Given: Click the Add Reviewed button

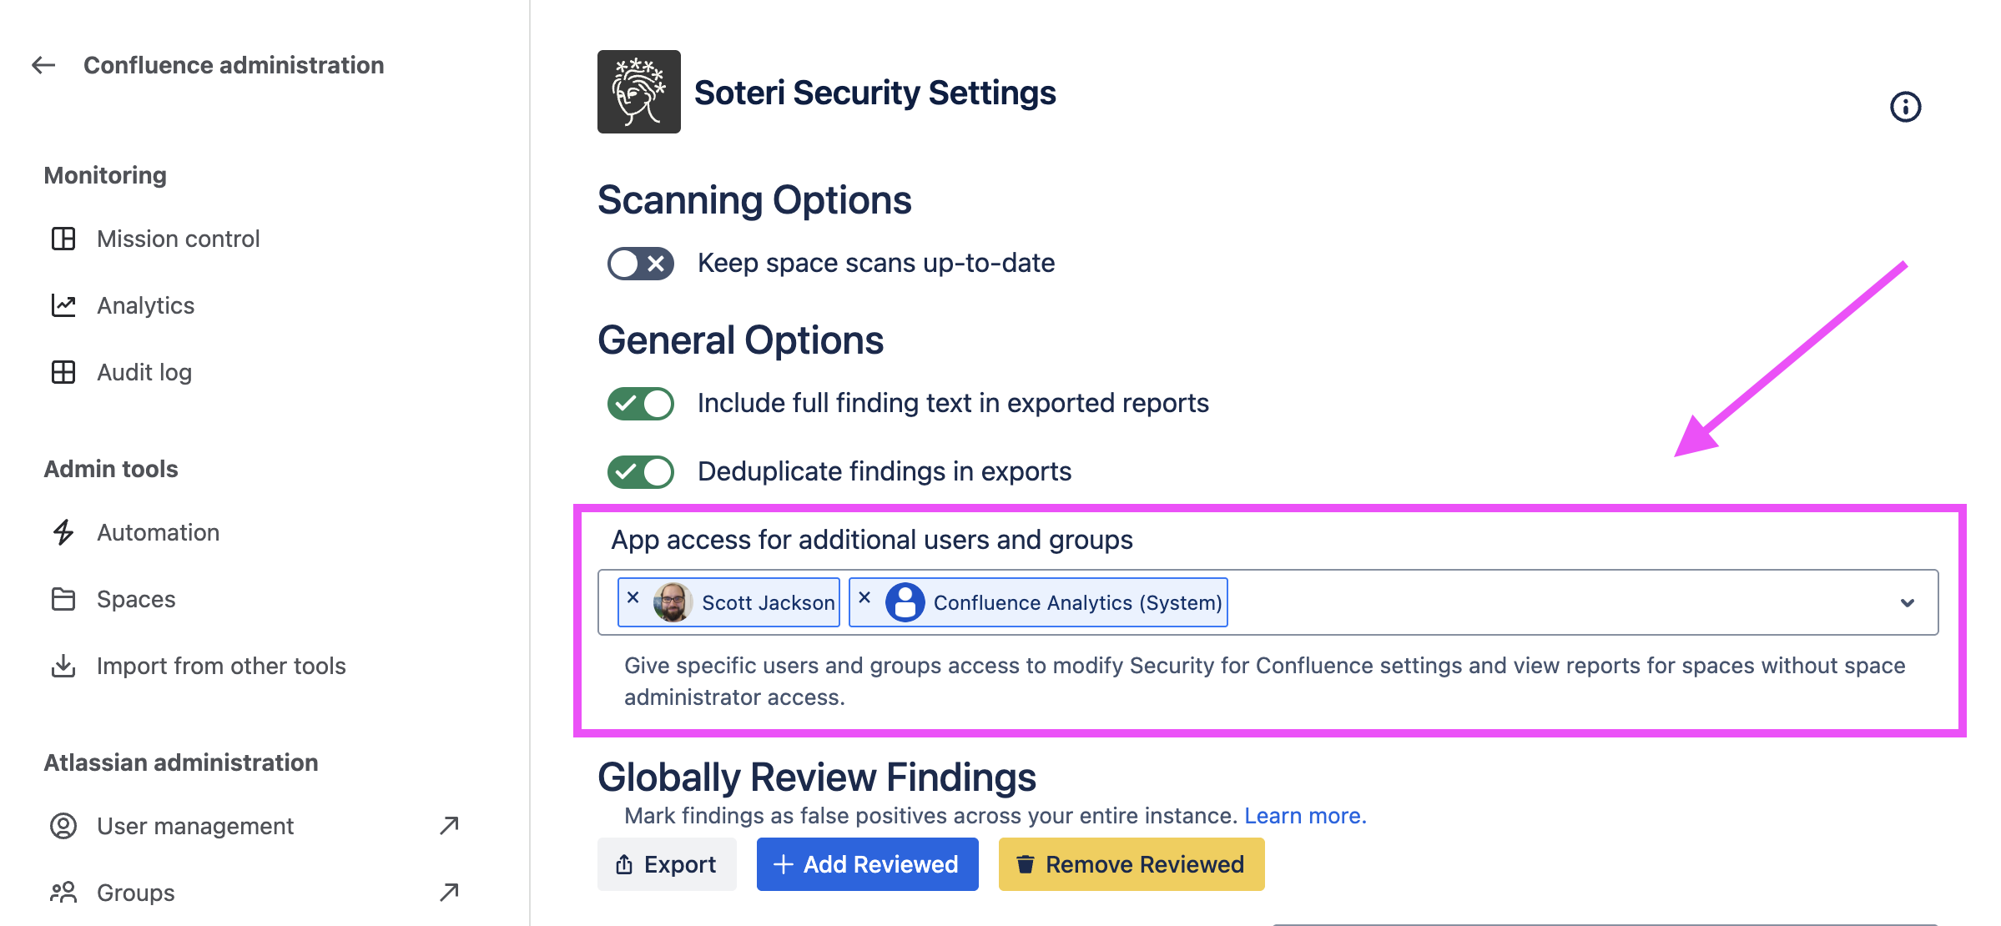Looking at the screenshot, I should pos(868,864).
